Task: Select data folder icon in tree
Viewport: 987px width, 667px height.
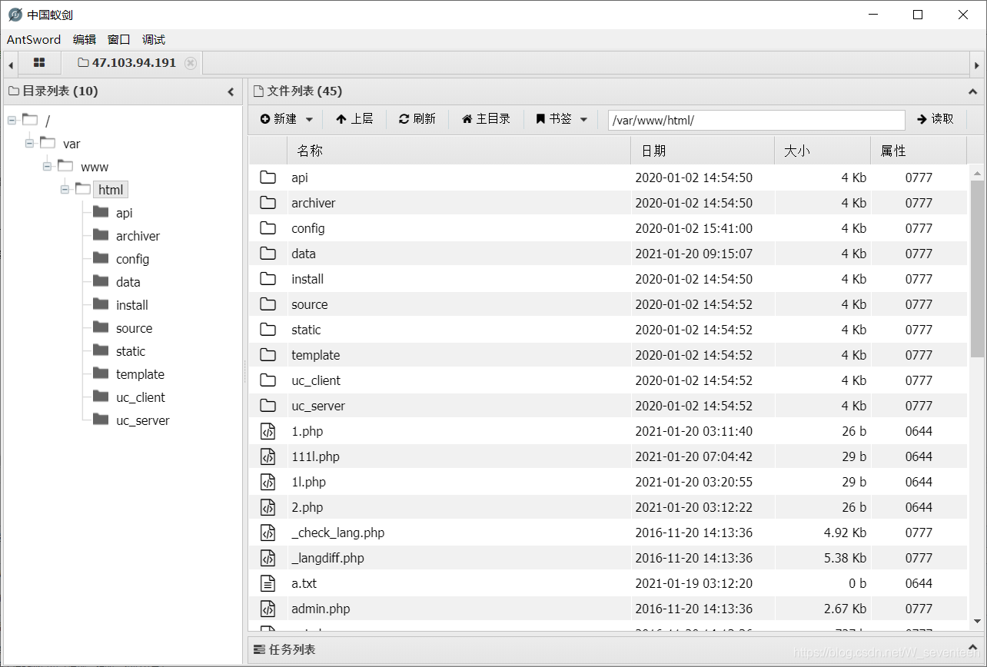Action: pyautogui.click(x=101, y=281)
